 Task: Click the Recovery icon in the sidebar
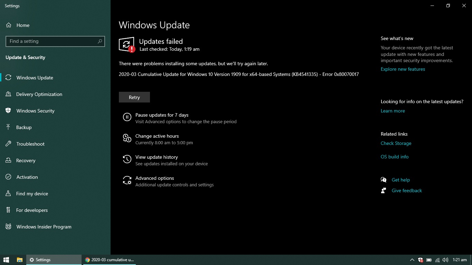click(8, 160)
